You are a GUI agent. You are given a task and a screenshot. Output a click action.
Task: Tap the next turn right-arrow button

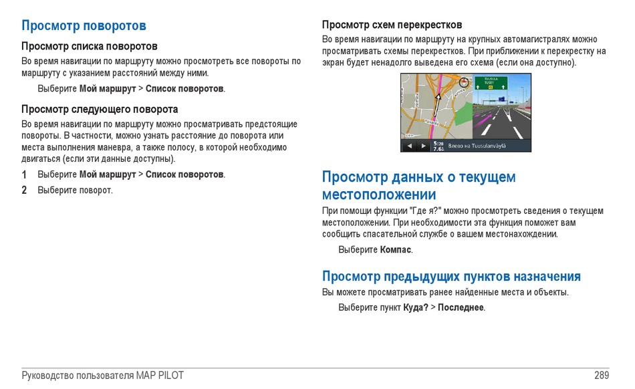(424, 146)
